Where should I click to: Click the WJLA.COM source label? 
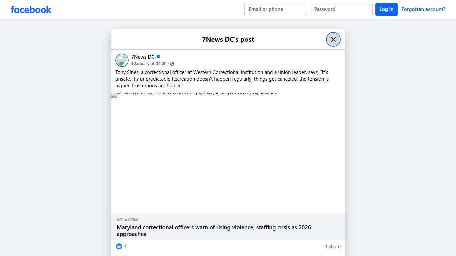127,220
